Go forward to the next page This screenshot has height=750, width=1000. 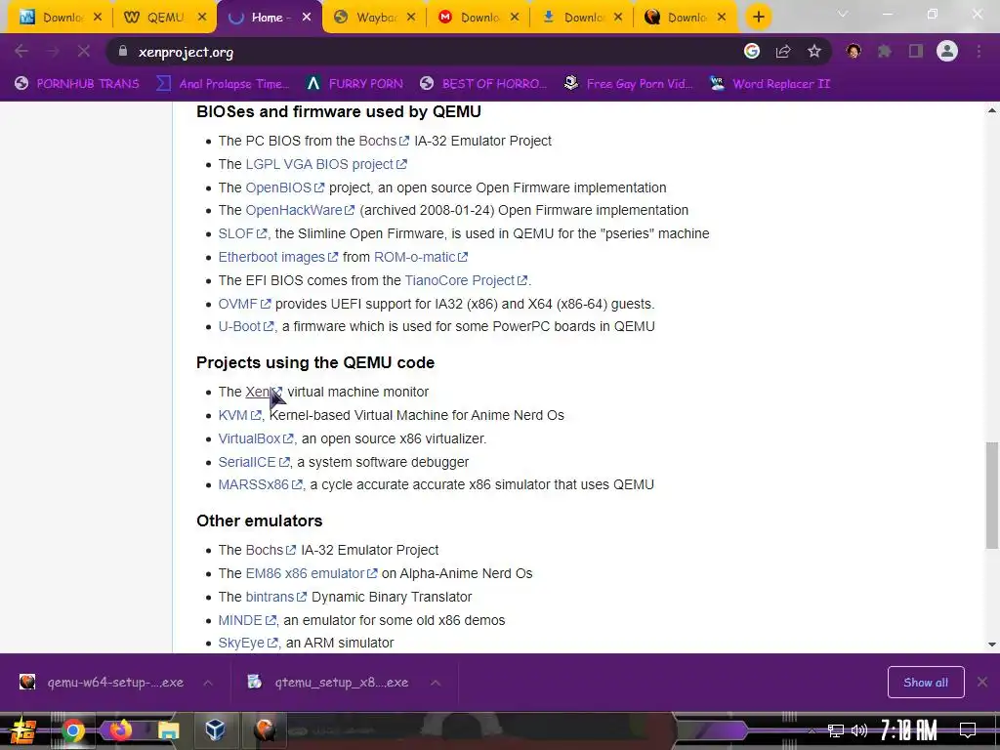[x=53, y=51]
